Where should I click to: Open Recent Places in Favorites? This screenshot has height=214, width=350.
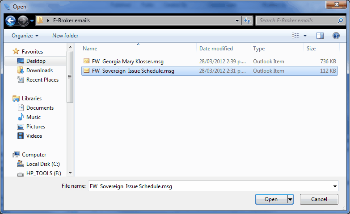click(x=42, y=80)
